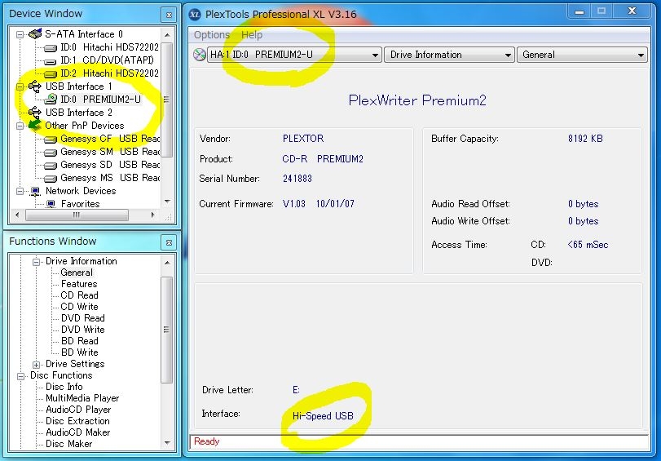Image resolution: width=661 pixels, height=461 pixels.
Task: Select ID:1 CD/DVD(ATAPI) device row
Action: coord(107,60)
